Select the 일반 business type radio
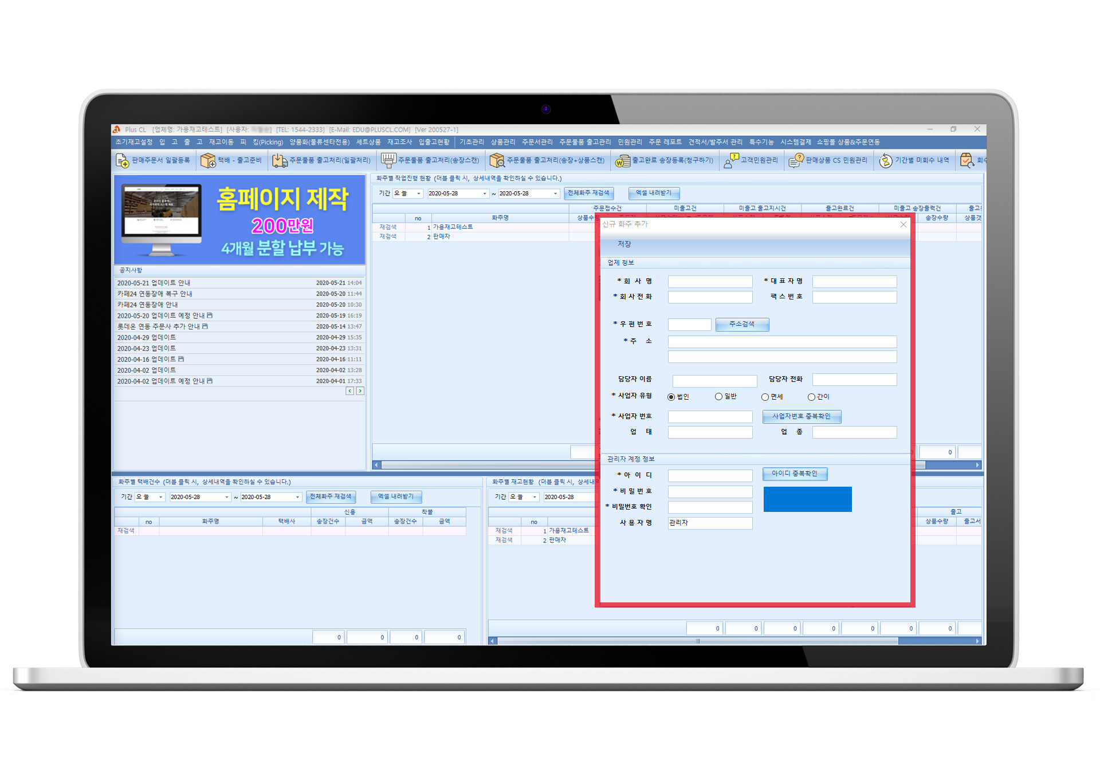 click(718, 397)
